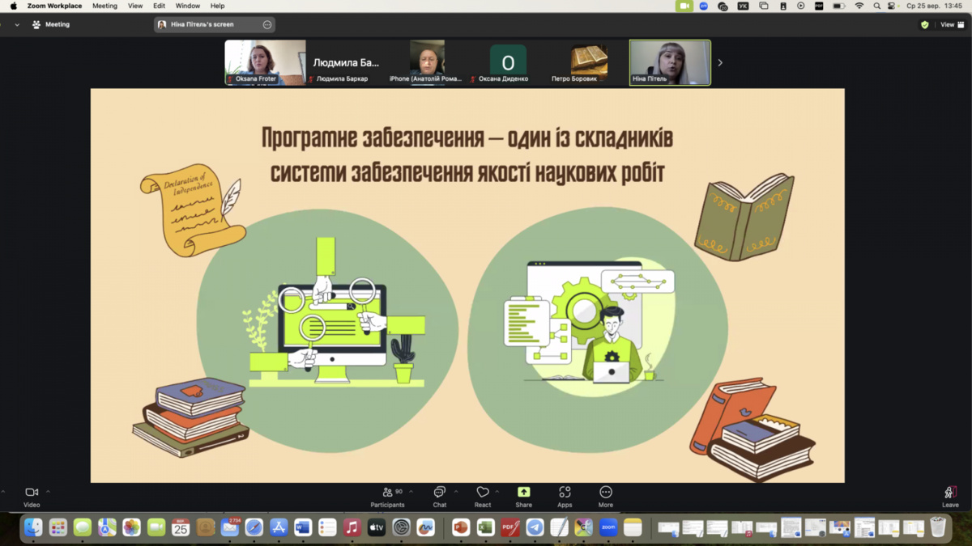Open Photos from the Dock
This screenshot has width=972, height=546.
[x=131, y=527]
